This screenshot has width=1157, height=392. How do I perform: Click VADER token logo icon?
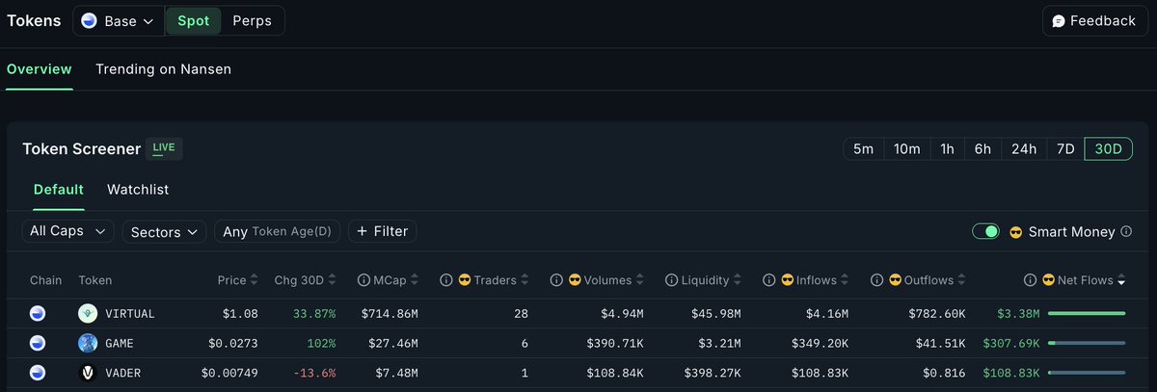88,372
